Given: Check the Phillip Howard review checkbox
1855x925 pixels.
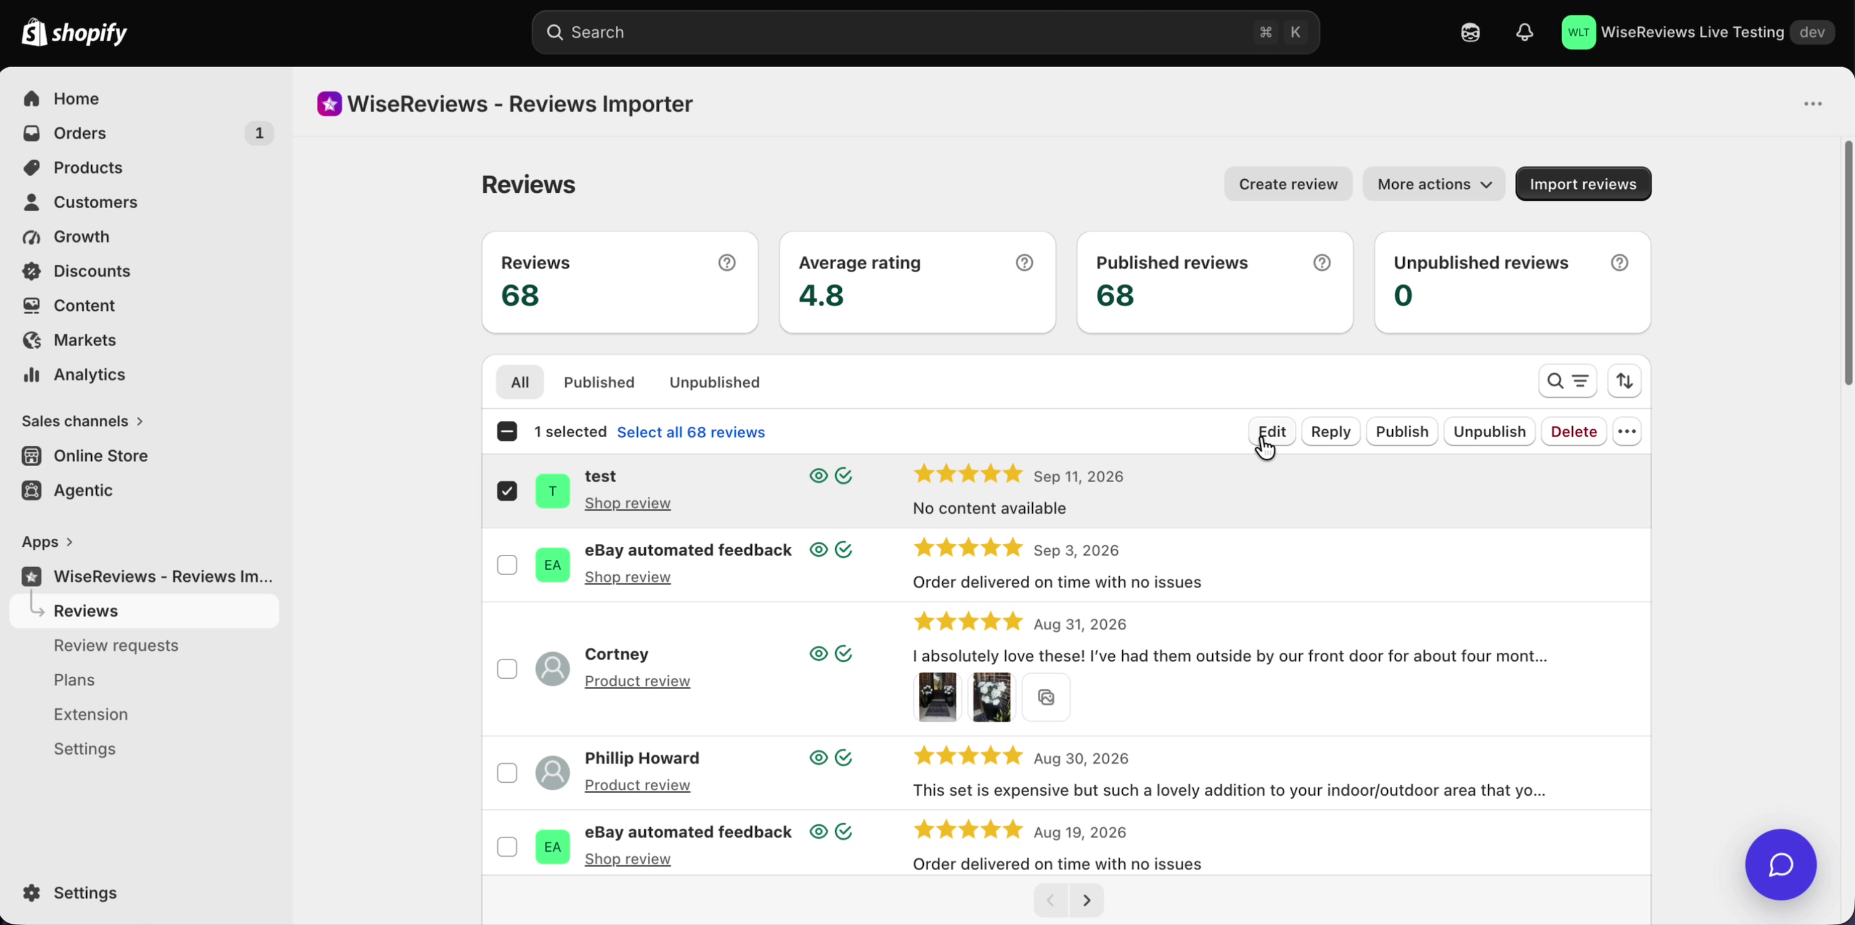Looking at the screenshot, I should [507, 772].
